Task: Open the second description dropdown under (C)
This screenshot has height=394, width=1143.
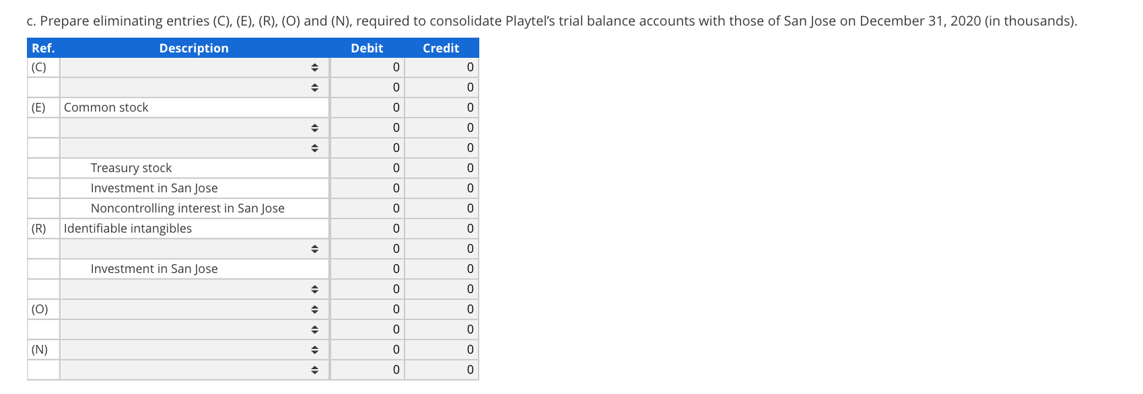Action: (x=195, y=87)
